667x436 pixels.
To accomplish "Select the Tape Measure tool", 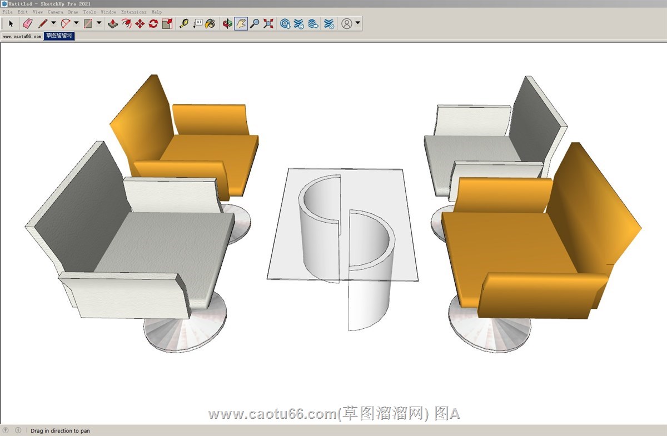I will (x=184, y=24).
